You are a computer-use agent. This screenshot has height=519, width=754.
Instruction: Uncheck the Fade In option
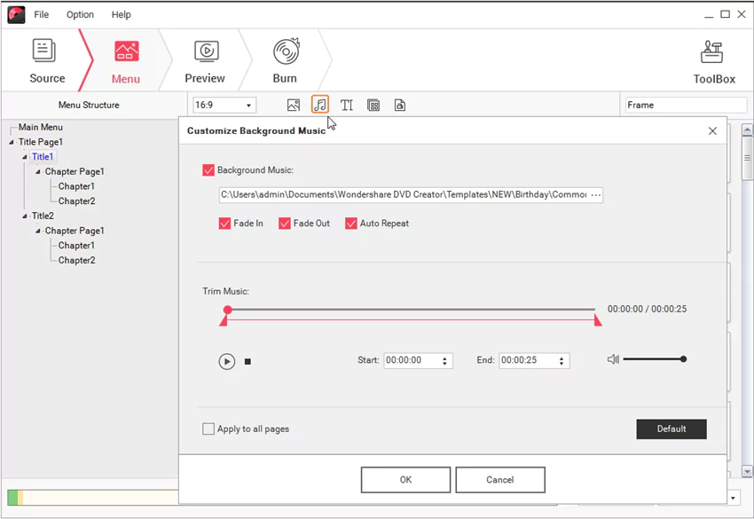click(225, 224)
